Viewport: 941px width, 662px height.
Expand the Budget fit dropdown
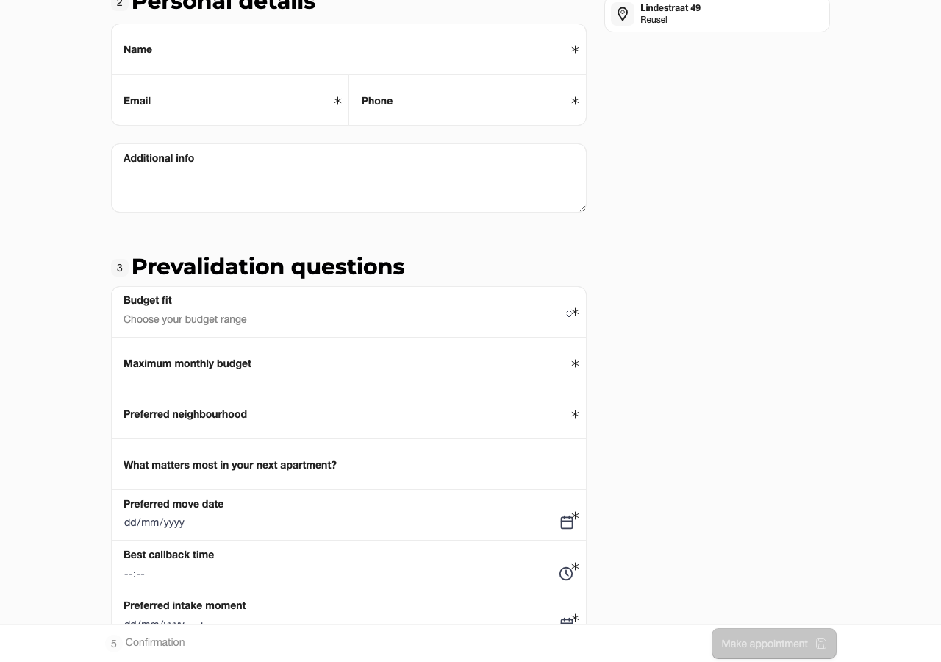pos(348,312)
